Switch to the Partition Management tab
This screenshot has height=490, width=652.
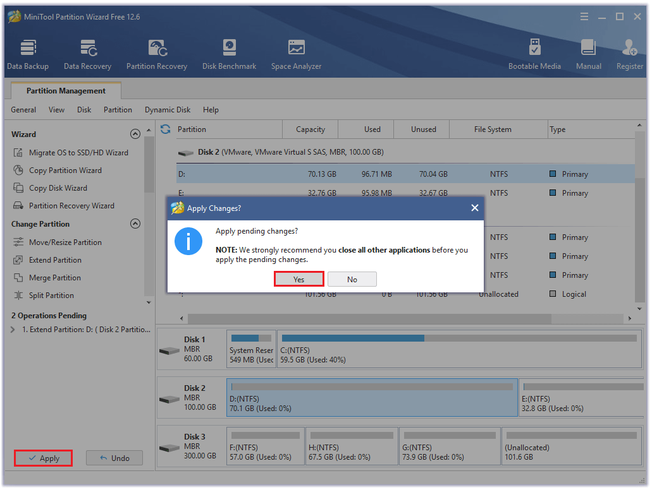click(66, 90)
